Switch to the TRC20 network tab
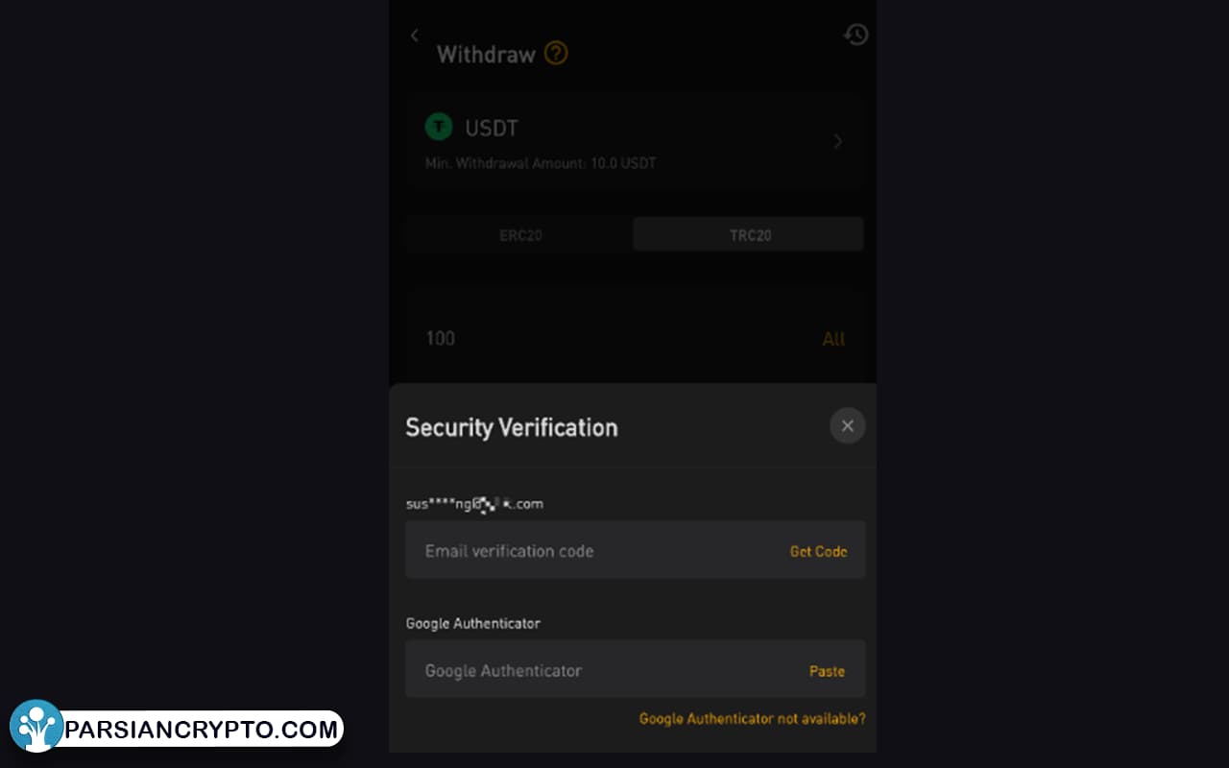The width and height of the screenshot is (1229, 768). click(x=749, y=235)
